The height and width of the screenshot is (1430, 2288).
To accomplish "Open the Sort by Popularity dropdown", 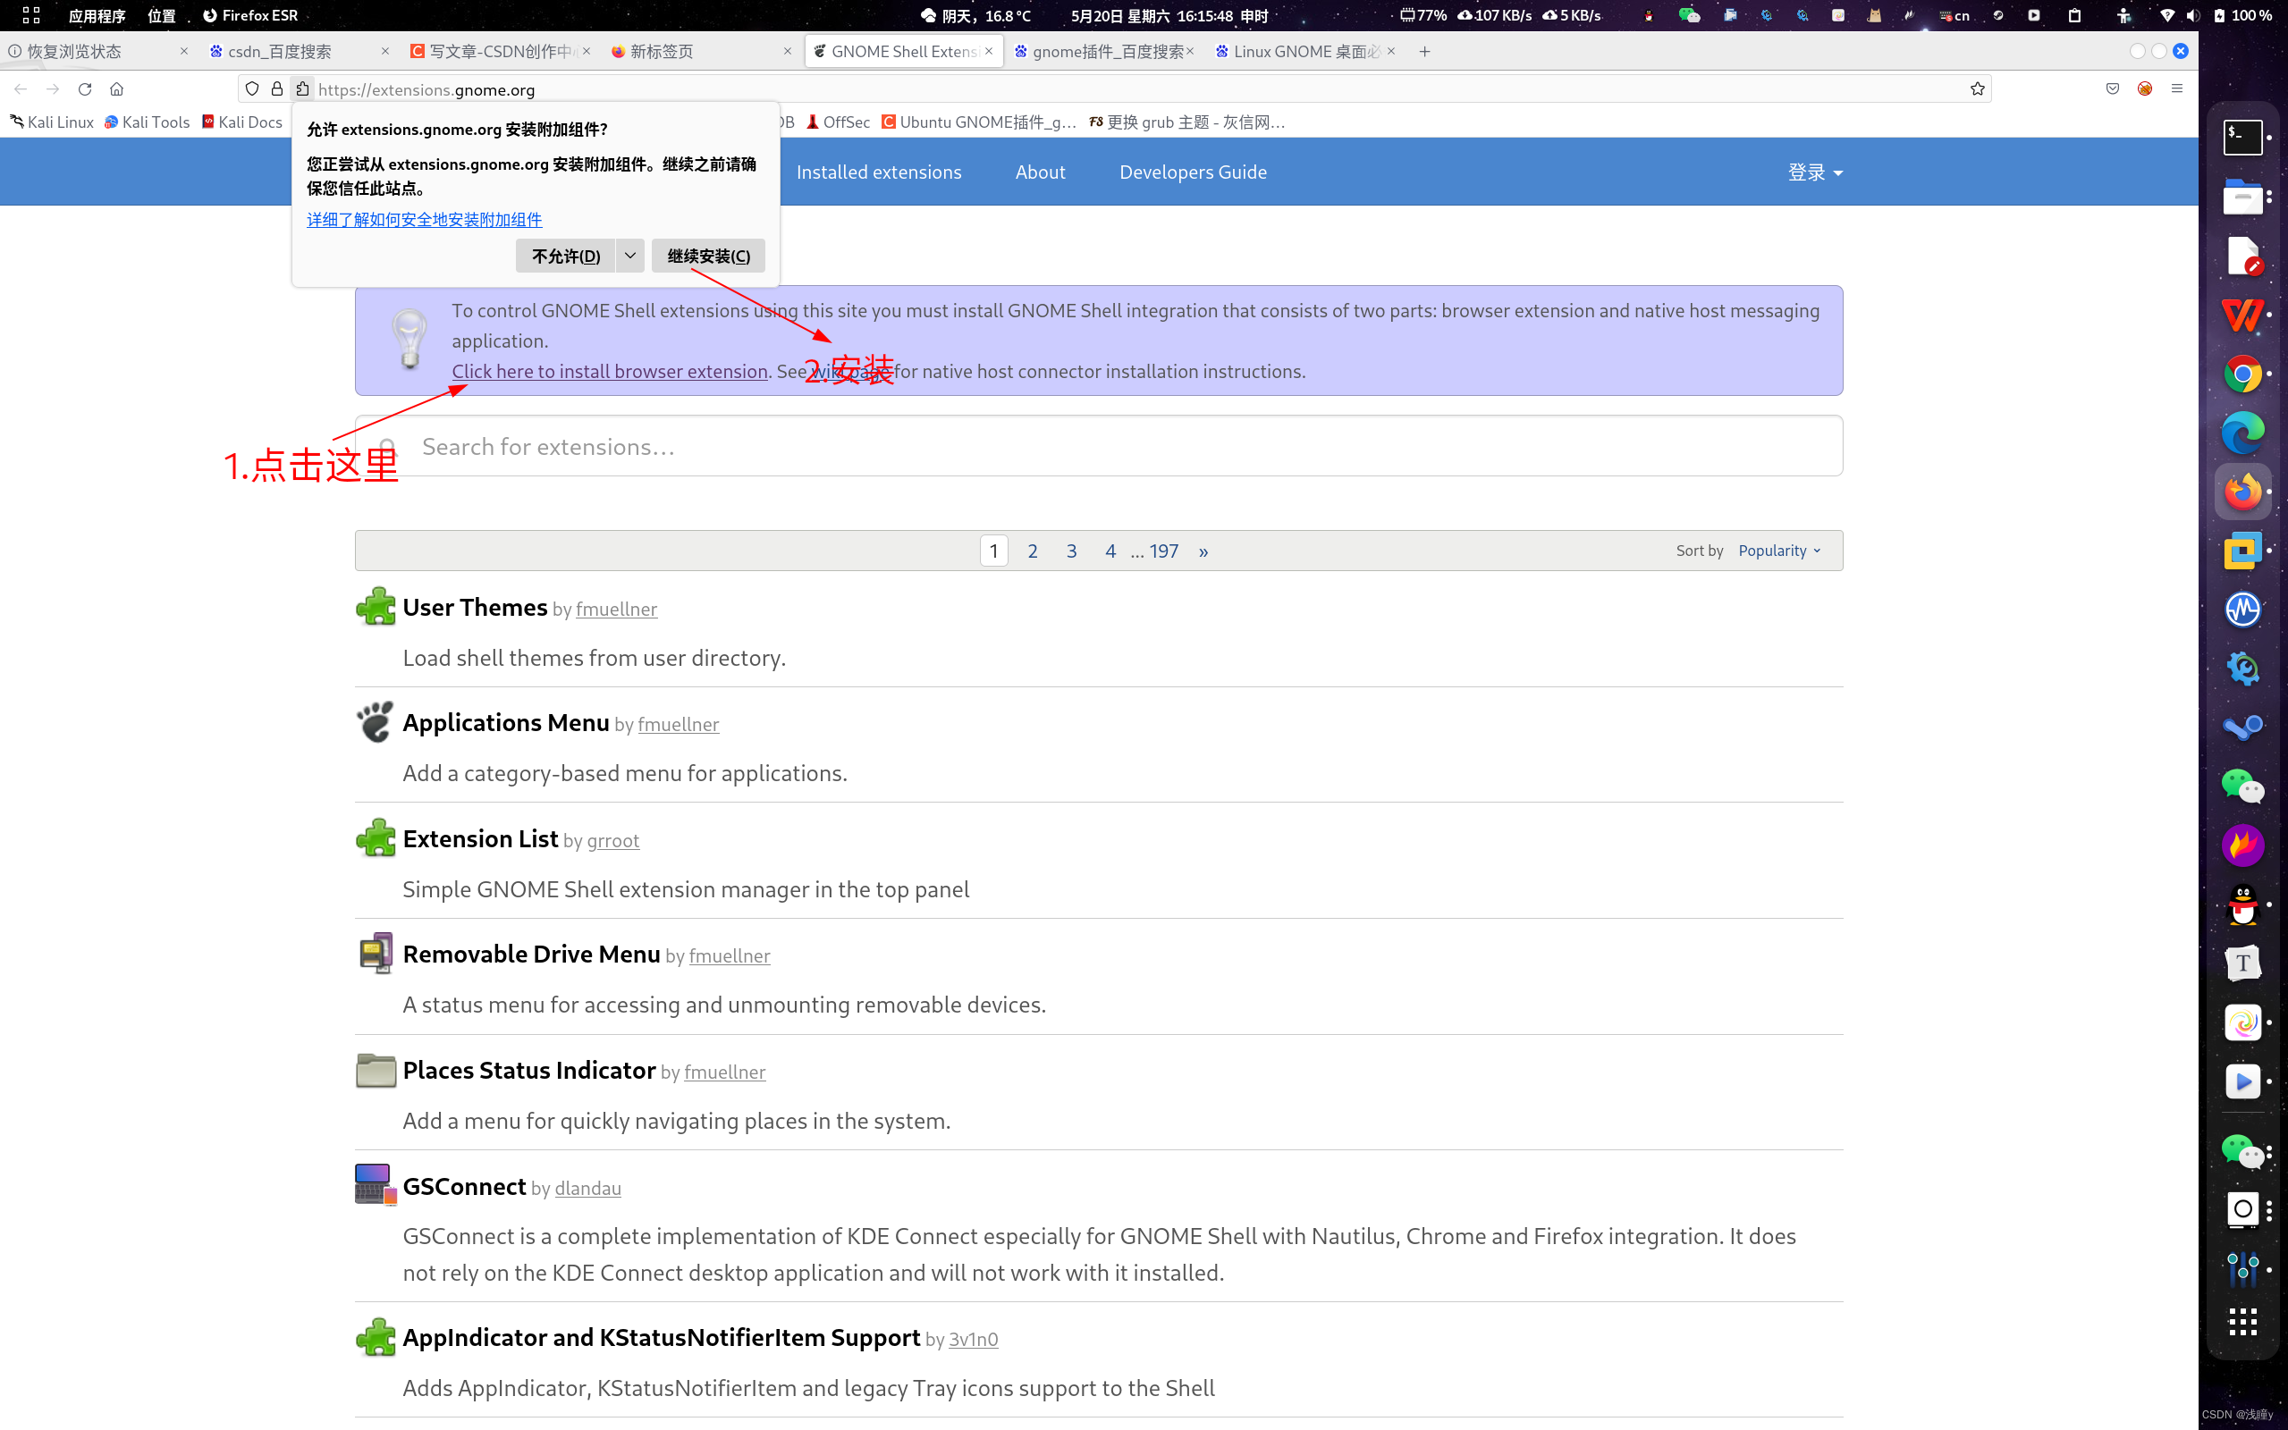I will point(1779,551).
